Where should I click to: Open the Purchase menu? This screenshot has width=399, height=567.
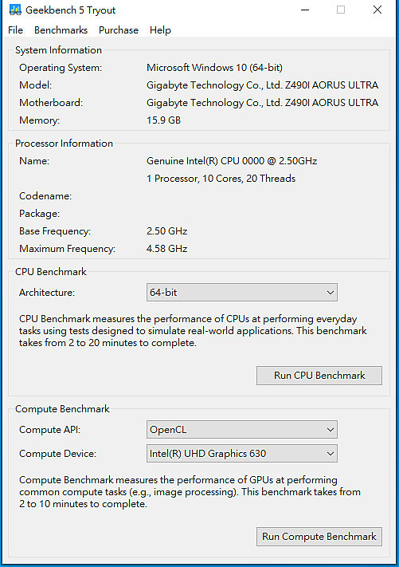(119, 30)
